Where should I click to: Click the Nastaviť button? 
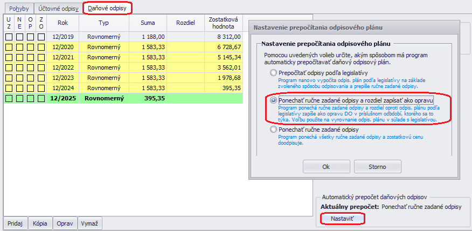click(342, 219)
